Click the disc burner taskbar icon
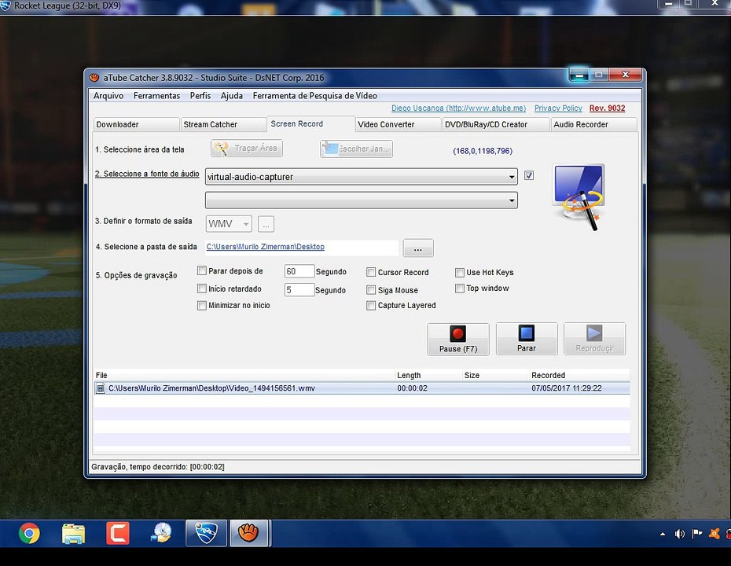The width and height of the screenshot is (731, 566). (162, 533)
